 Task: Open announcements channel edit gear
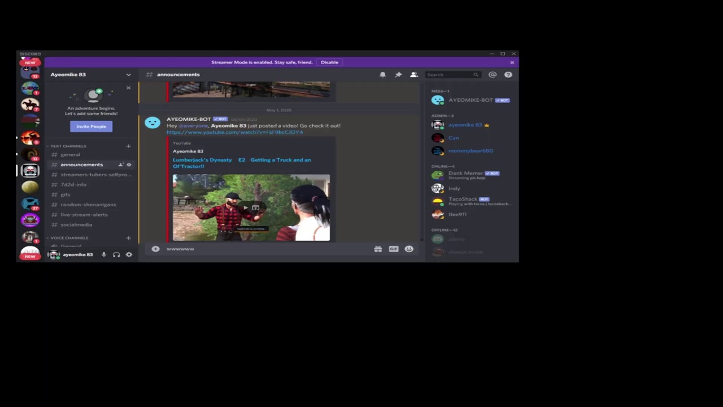coord(129,164)
